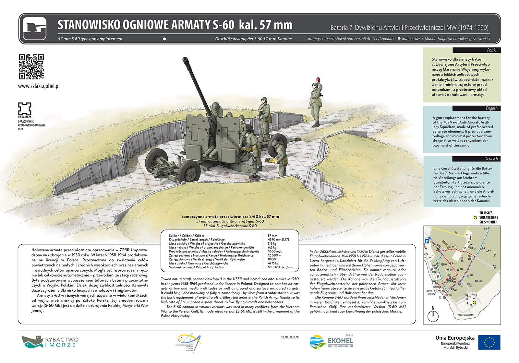Click 'Samoczynna armata przeciwlotnicza S-60 kal. 57 mm' caption
This screenshot has height=363, width=519.
coord(230,217)
